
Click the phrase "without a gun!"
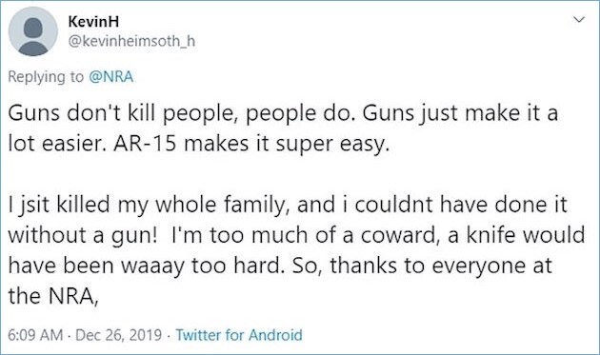pyautogui.click(x=83, y=235)
